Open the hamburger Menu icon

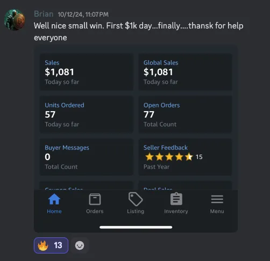pos(217,199)
